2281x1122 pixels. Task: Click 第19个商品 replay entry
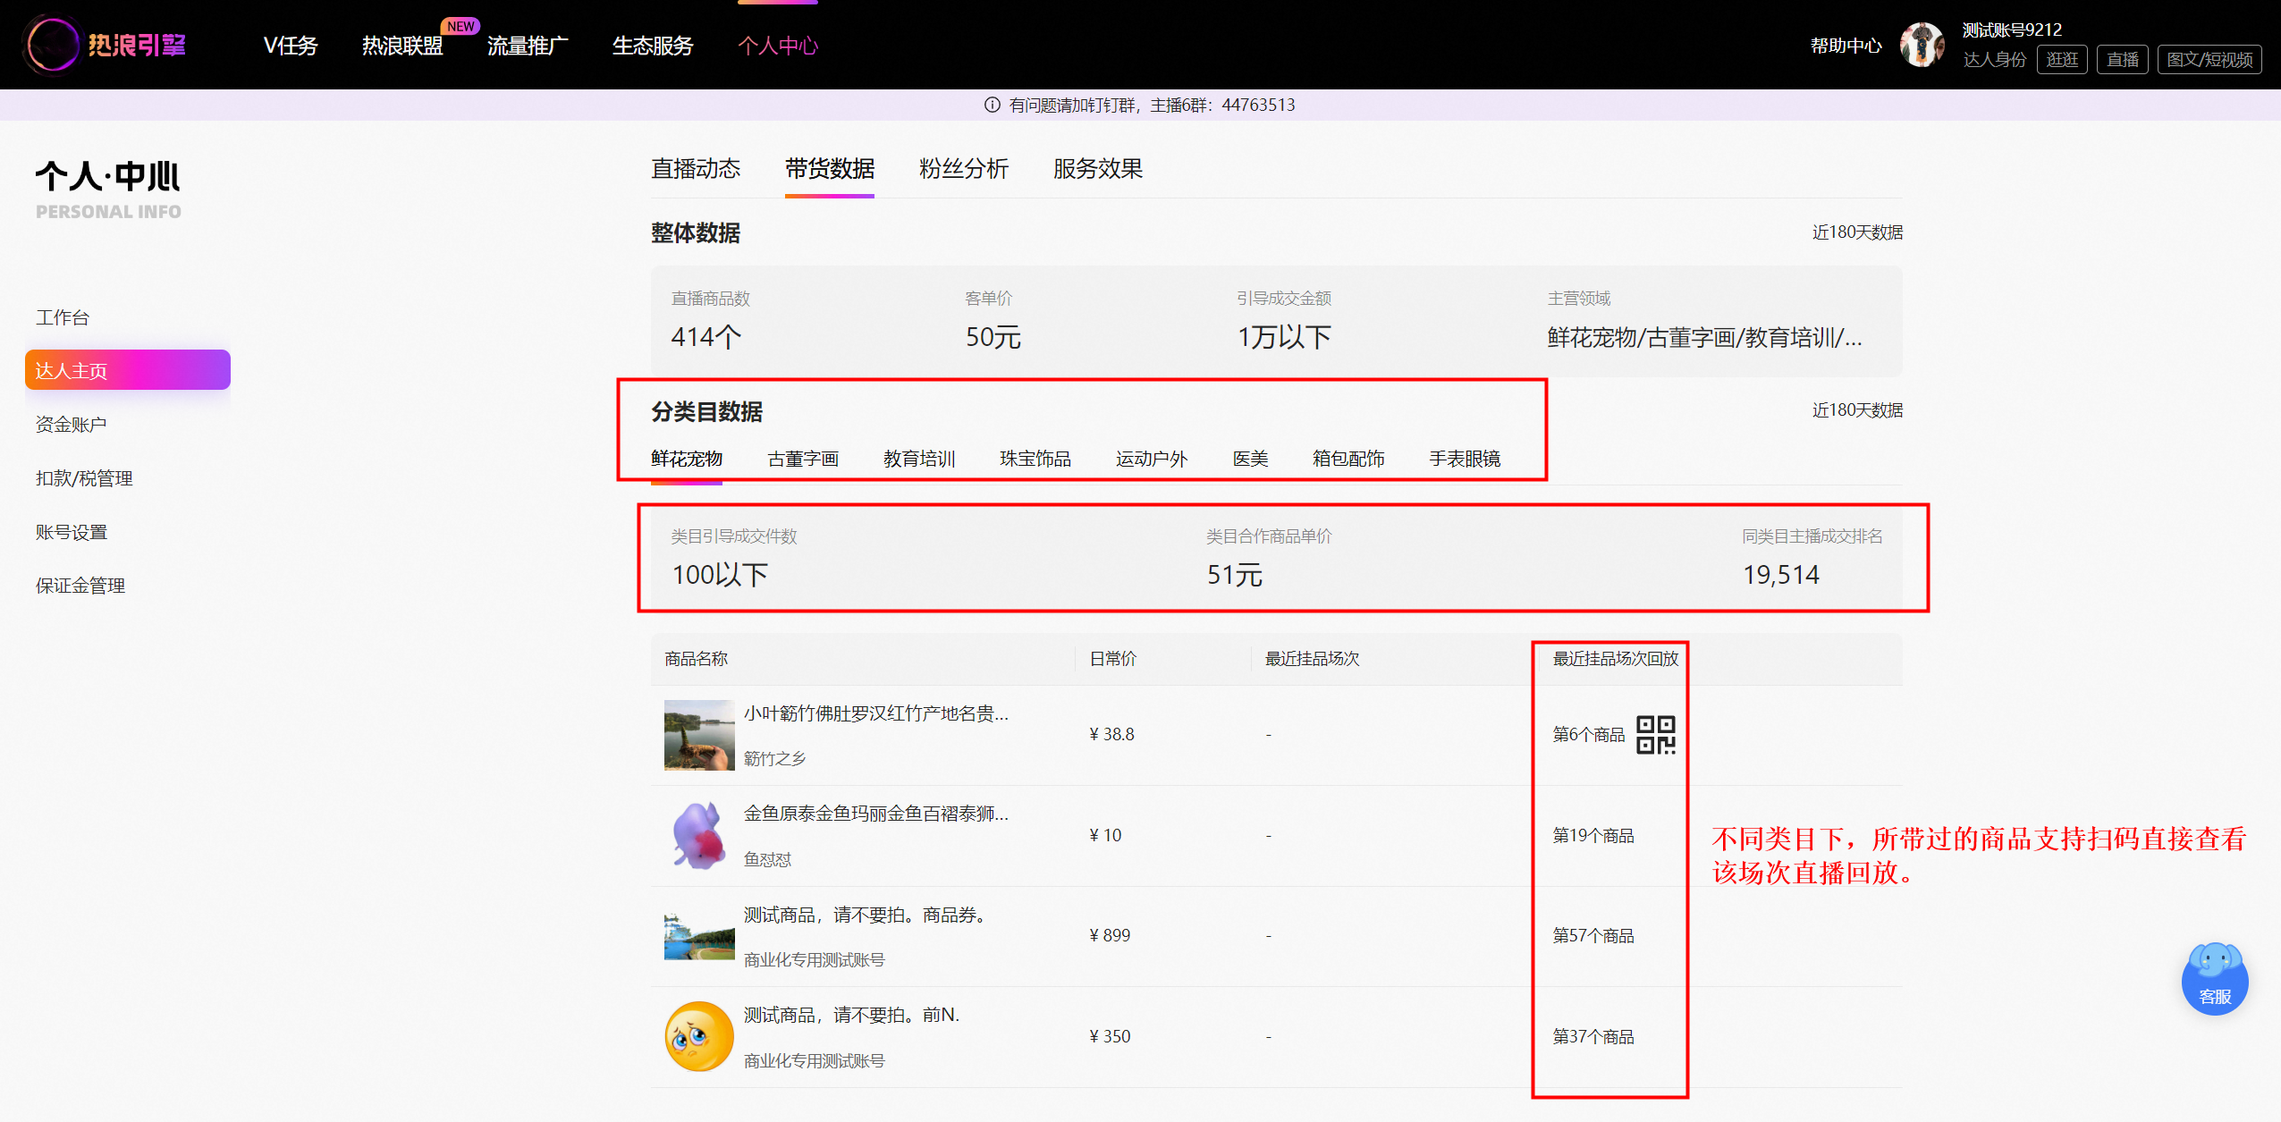click(x=1593, y=835)
